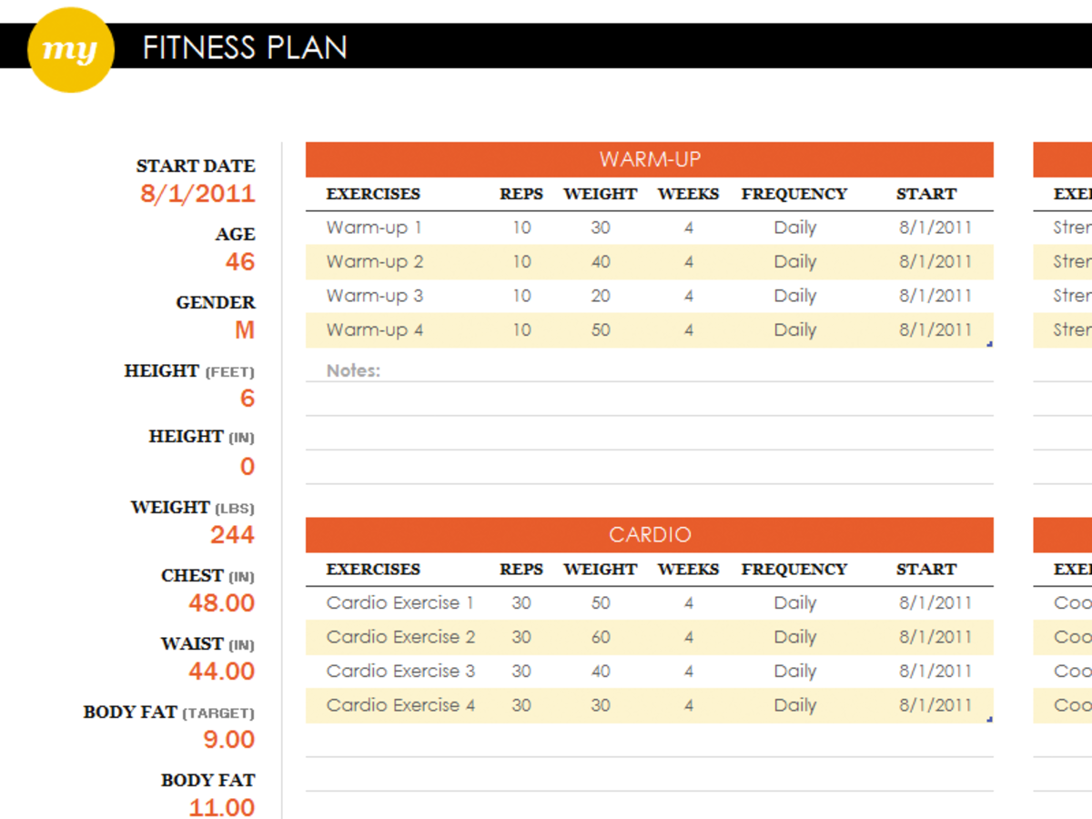This screenshot has width=1092, height=819.
Task: Click the Frequency cell of Cardio Exercise 4
Action: (794, 705)
